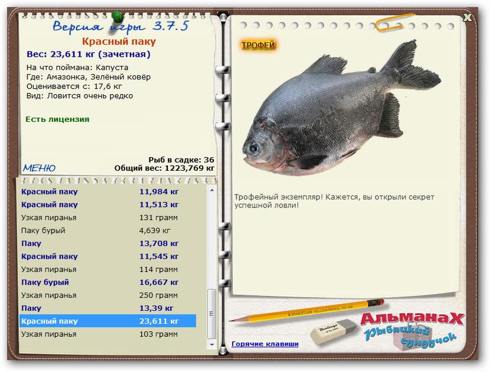Select Паку 13,39 кг row

click(x=108, y=308)
